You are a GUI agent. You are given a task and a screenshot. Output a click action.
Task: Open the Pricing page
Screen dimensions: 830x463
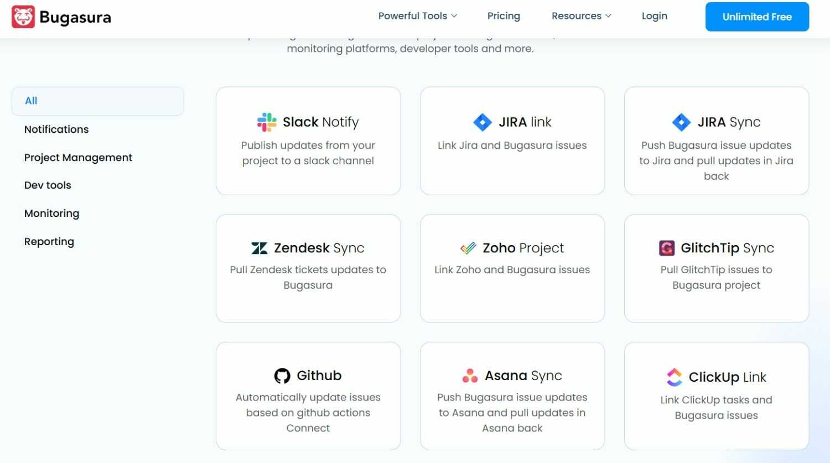pos(504,16)
